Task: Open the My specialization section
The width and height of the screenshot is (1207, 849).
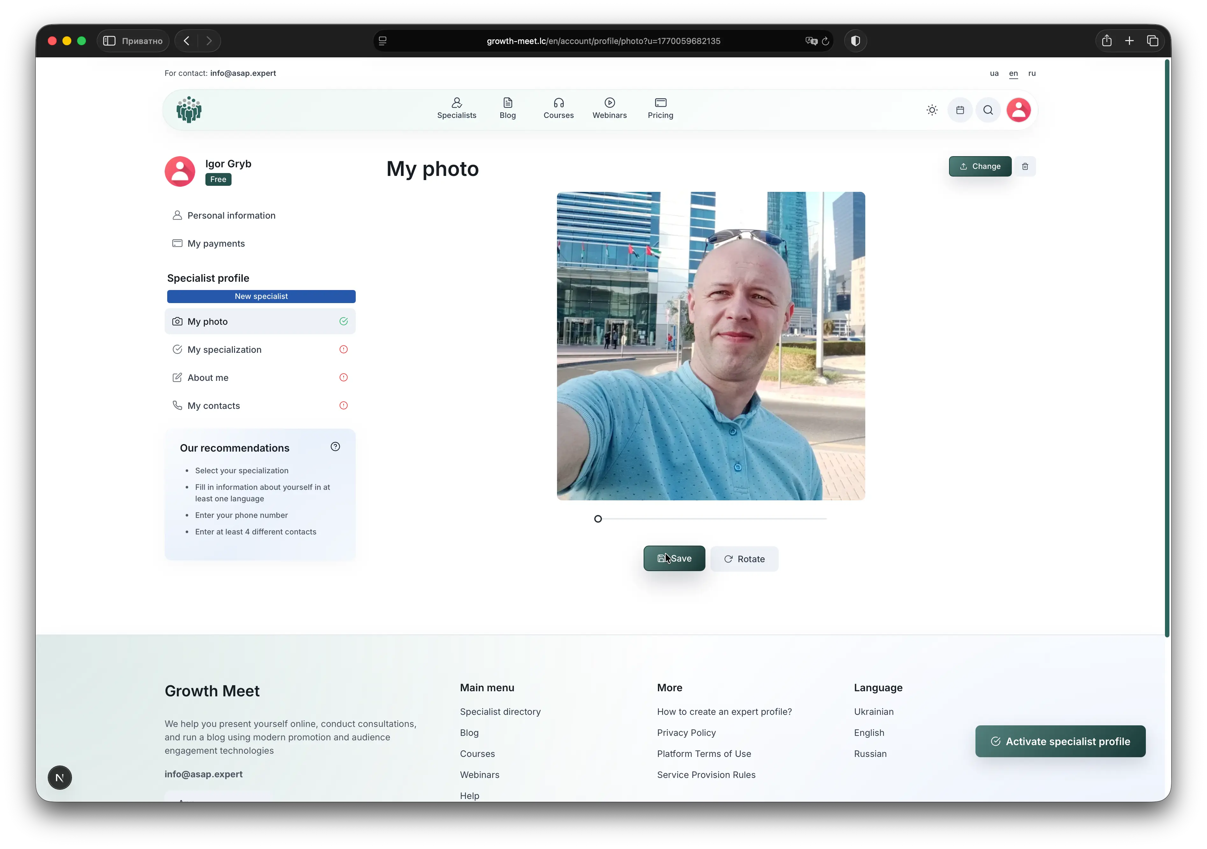Action: (x=224, y=349)
